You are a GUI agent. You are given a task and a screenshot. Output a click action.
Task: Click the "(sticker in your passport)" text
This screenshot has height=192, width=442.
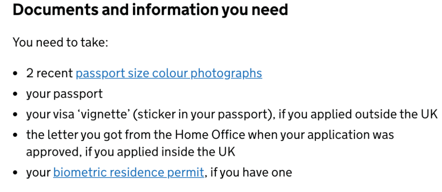pos(203,114)
